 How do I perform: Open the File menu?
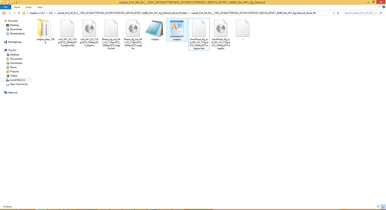[x=6, y=7]
